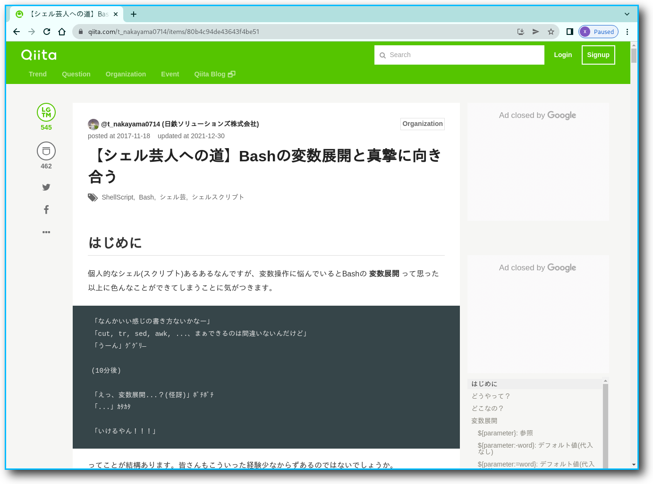The image size is (653, 484).
Task: Bookmark this page with star icon
Action: [x=551, y=32]
